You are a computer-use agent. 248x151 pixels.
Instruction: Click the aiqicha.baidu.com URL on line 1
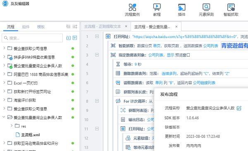[x=185, y=37]
